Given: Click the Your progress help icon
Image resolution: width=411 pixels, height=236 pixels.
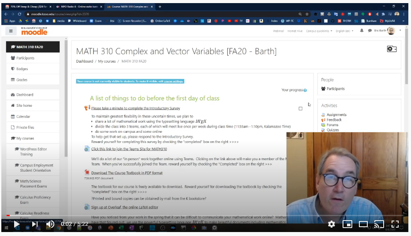Looking at the screenshot, I should 305,90.
